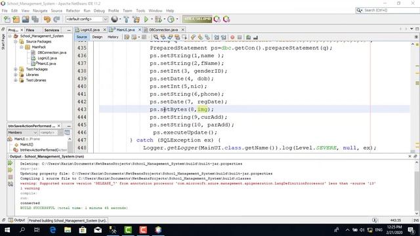Click the Find Selection magnifier icon in editor toolbar

(156, 37)
